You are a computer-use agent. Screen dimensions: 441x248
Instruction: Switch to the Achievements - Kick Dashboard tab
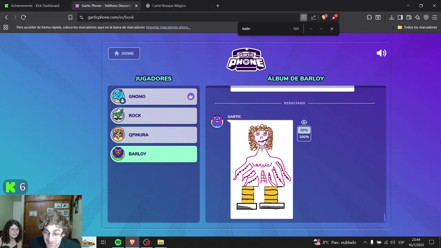pyautogui.click(x=35, y=6)
